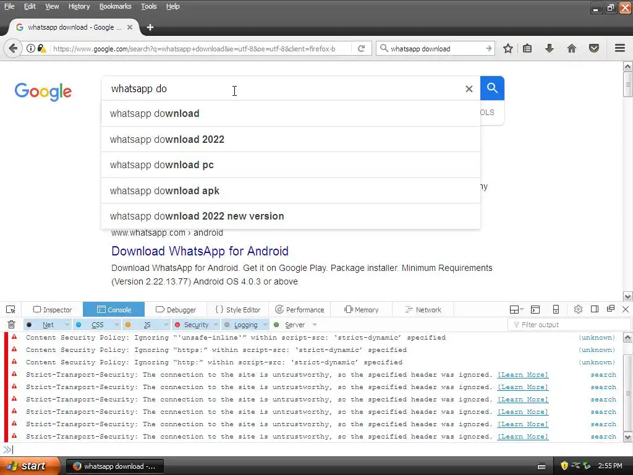
Task: Click the security shield tray icon
Action: coord(564,466)
